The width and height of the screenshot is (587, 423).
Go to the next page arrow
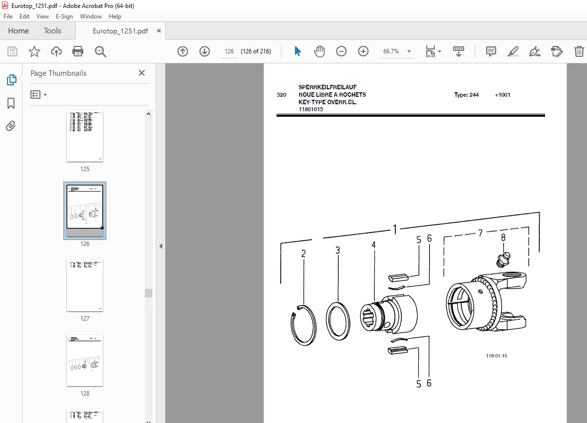click(x=205, y=51)
